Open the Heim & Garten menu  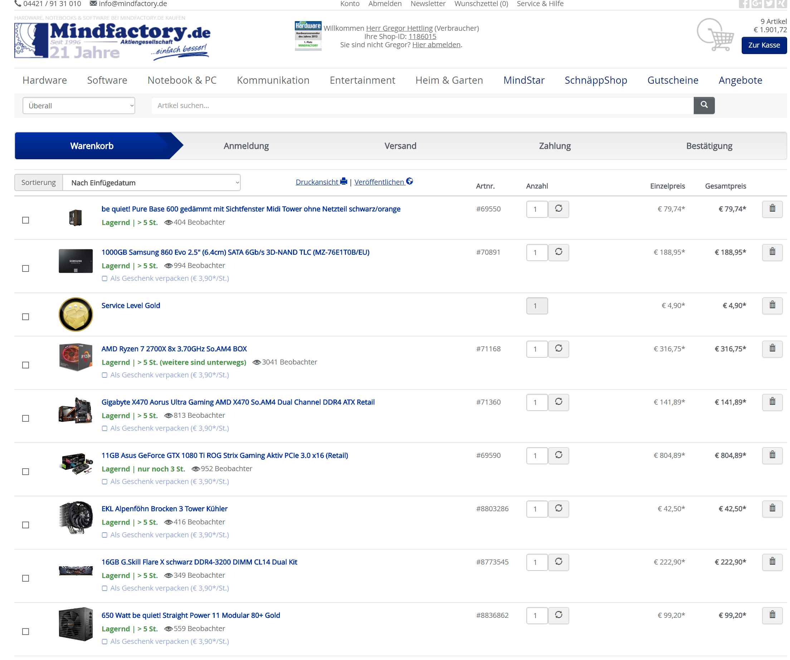(449, 80)
